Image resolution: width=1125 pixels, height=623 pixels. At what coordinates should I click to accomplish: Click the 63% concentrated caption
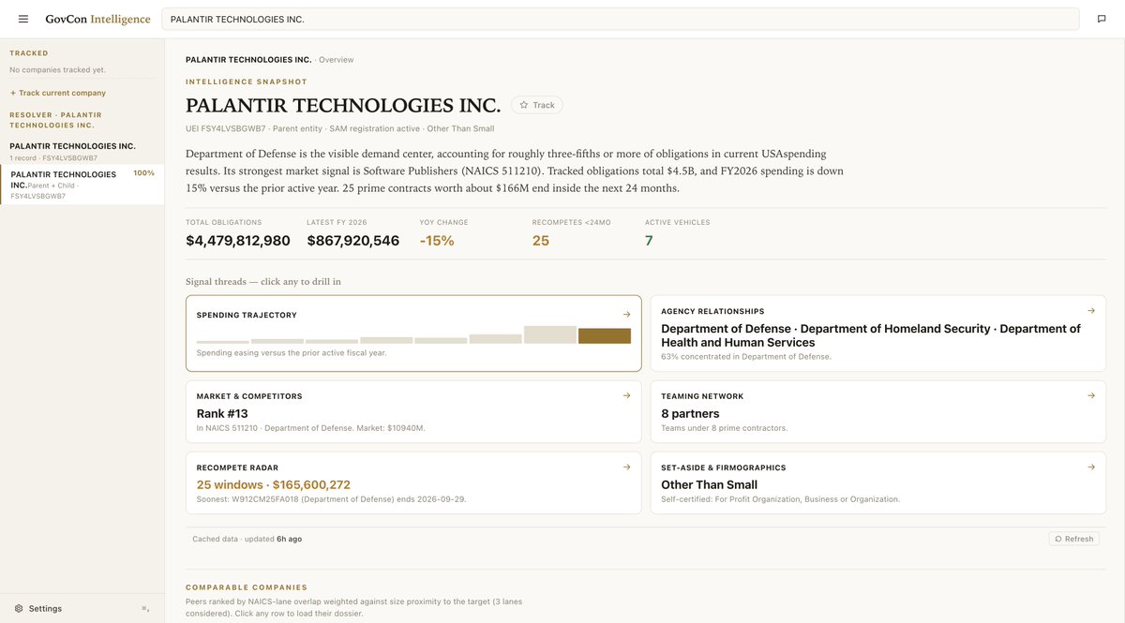pyautogui.click(x=746, y=357)
